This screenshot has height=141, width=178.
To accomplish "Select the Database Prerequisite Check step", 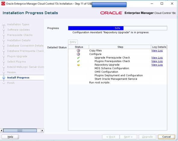I will coord(26,51).
